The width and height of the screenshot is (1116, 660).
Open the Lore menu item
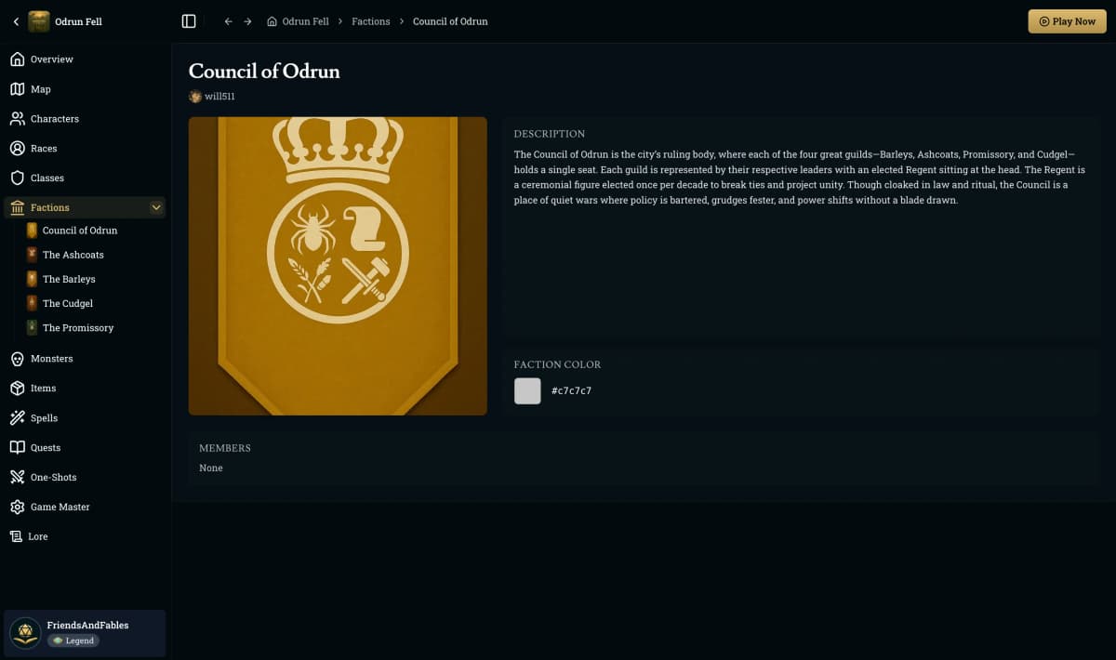(x=37, y=537)
